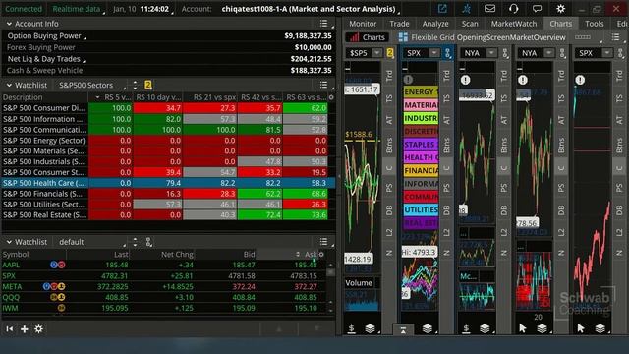The width and height of the screenshot is (629, 354).
Task: Switch to the Analyze tab
Action: coord(434,24)
